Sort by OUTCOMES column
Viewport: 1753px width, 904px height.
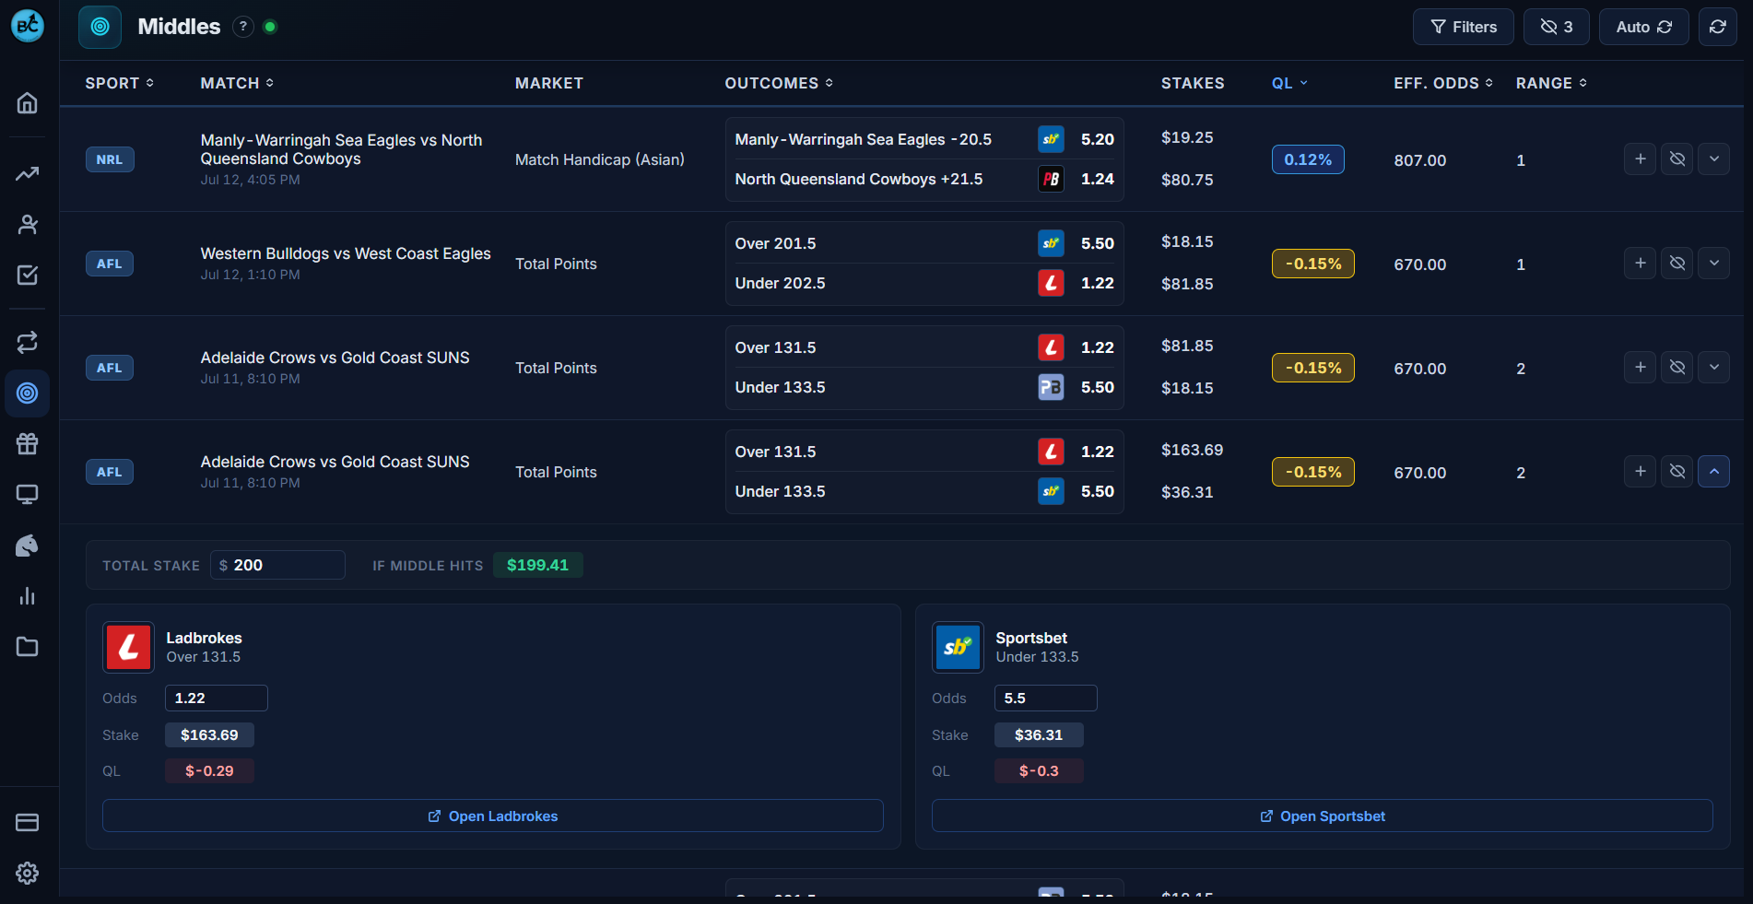pyautogui.click(x=779, y=83)
